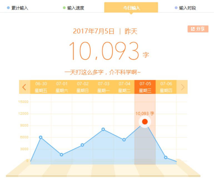Click the 分享 share button

[198, 29]
